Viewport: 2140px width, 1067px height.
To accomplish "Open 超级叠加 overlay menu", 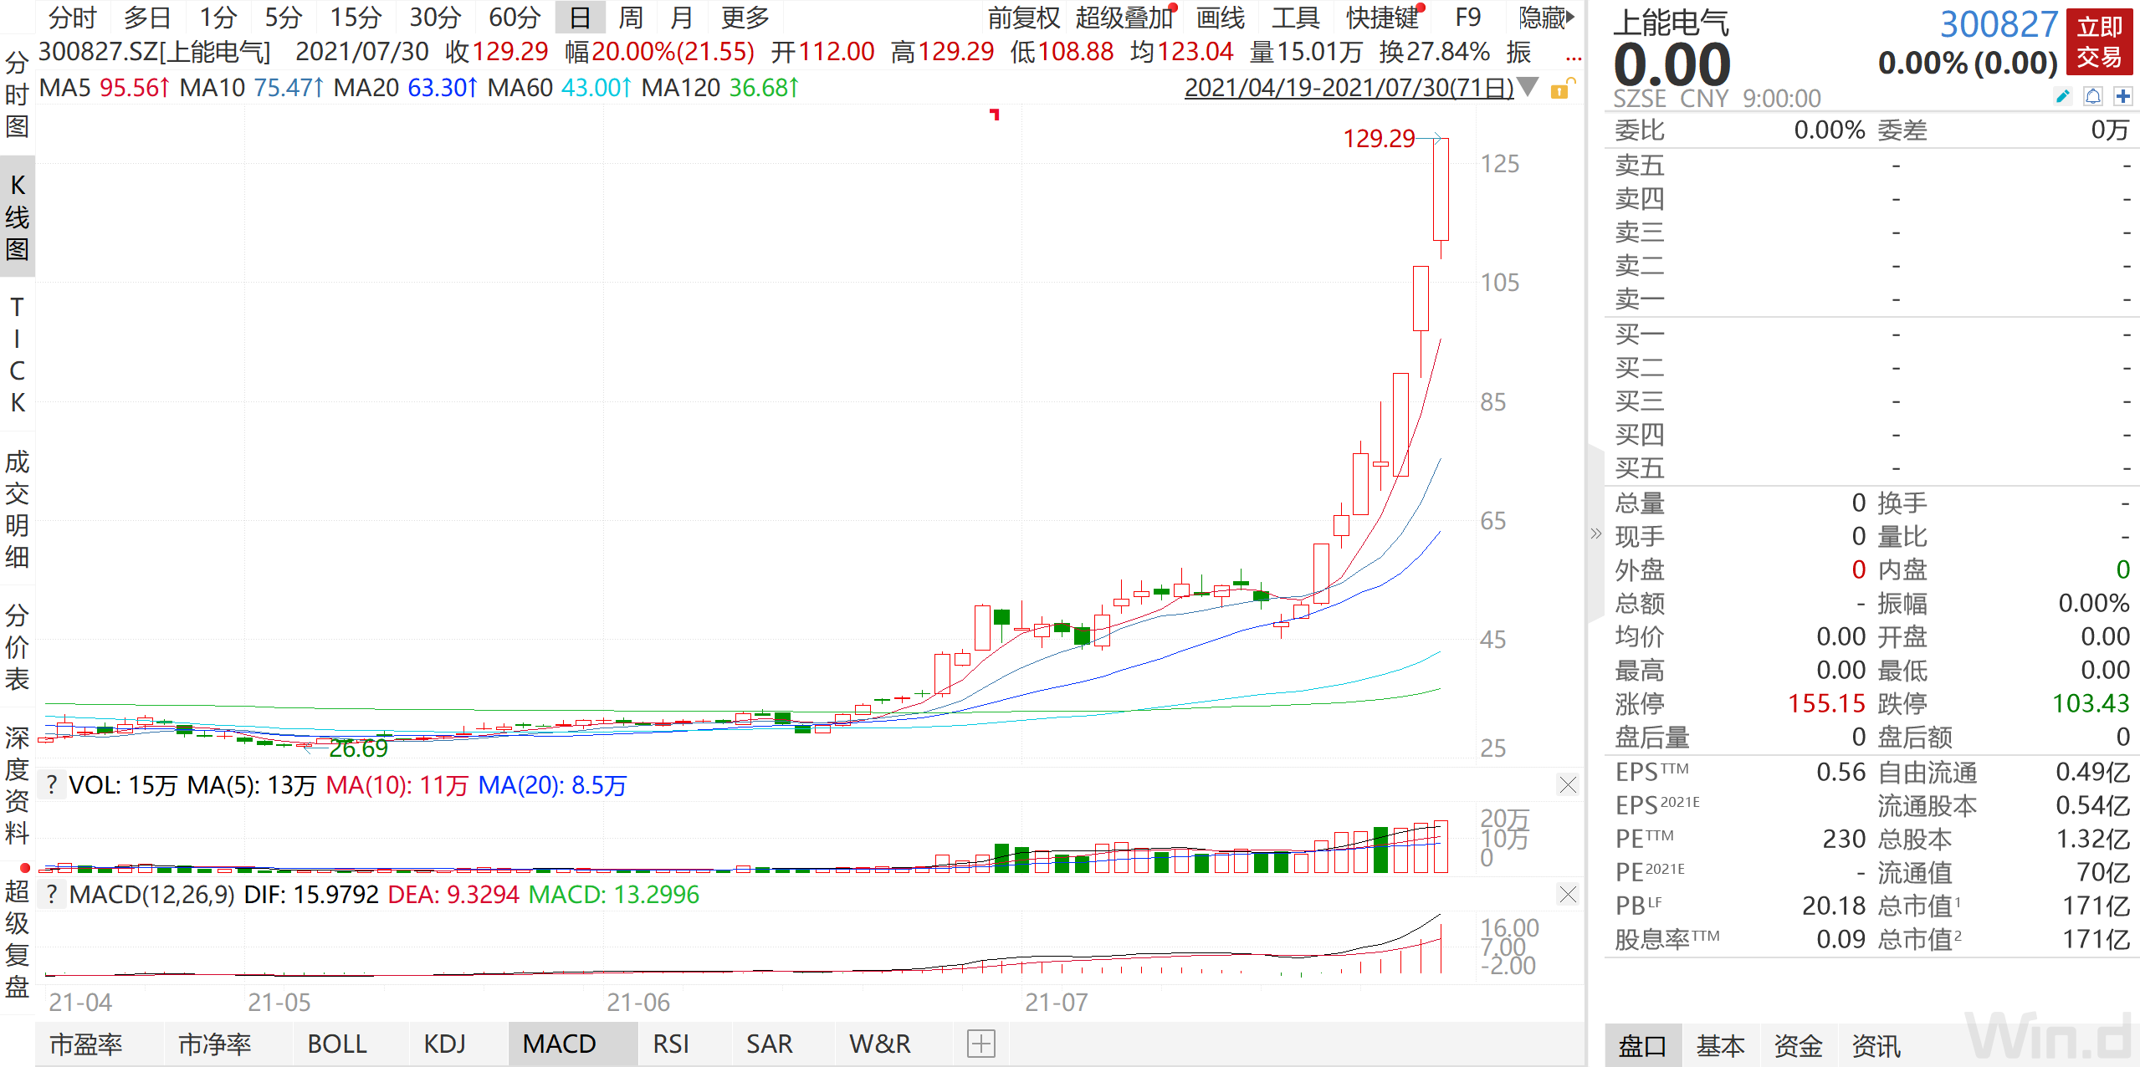I will (x=1125, y=17).
